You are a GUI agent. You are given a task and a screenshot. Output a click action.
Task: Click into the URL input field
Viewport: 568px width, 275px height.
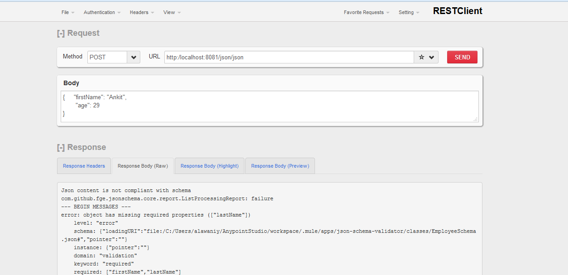tap(289, 57)
